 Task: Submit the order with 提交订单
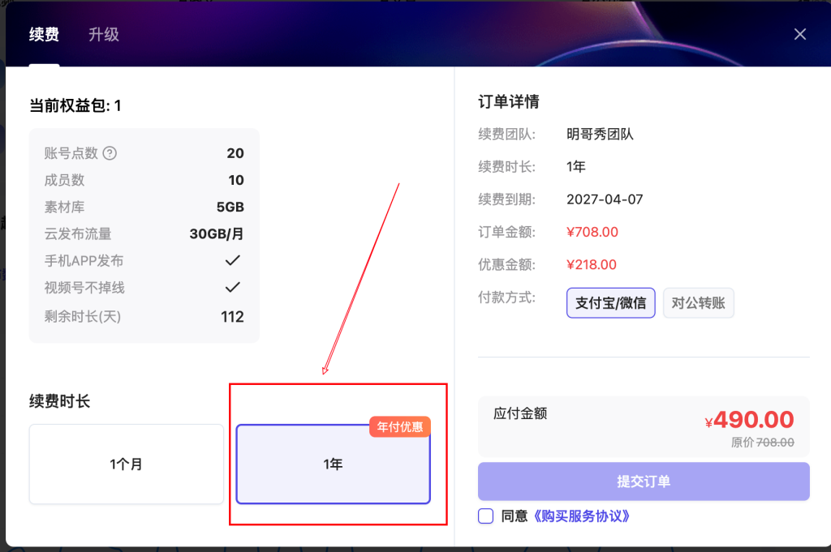tap(644, 481)
